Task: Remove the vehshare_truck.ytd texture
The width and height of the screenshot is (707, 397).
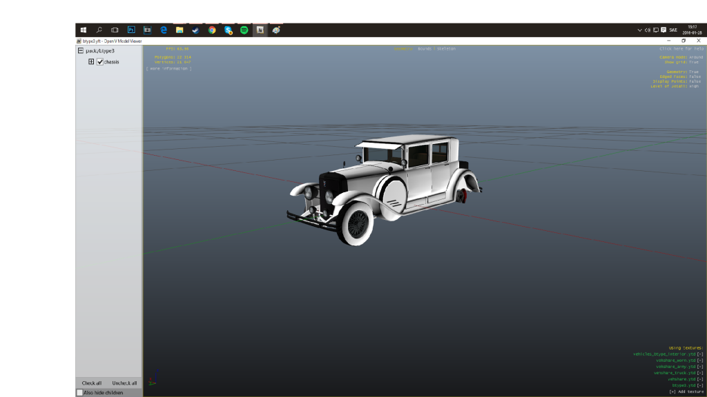Action: (700, 373)
